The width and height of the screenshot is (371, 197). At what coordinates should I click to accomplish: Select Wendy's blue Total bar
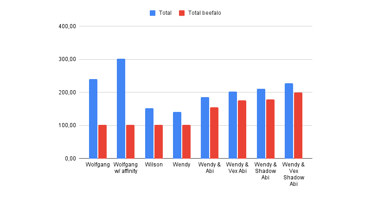click(x=177, y=135)
